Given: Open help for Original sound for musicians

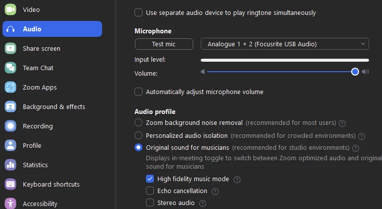Looking at the screenshot, I should [356, 148].
